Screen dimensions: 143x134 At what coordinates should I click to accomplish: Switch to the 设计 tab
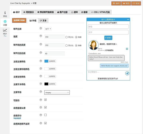(x=16, y=12)
